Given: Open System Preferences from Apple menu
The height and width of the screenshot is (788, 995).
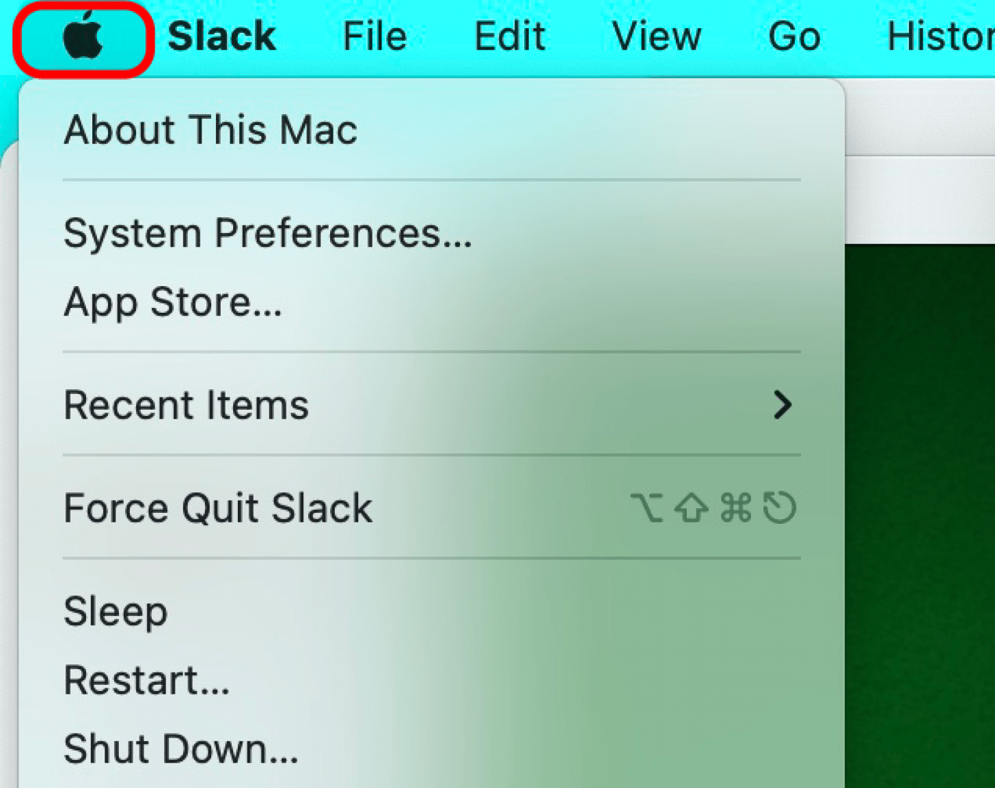Looking at the screenshot, I should pyautogui.click(x=267, y=234).
